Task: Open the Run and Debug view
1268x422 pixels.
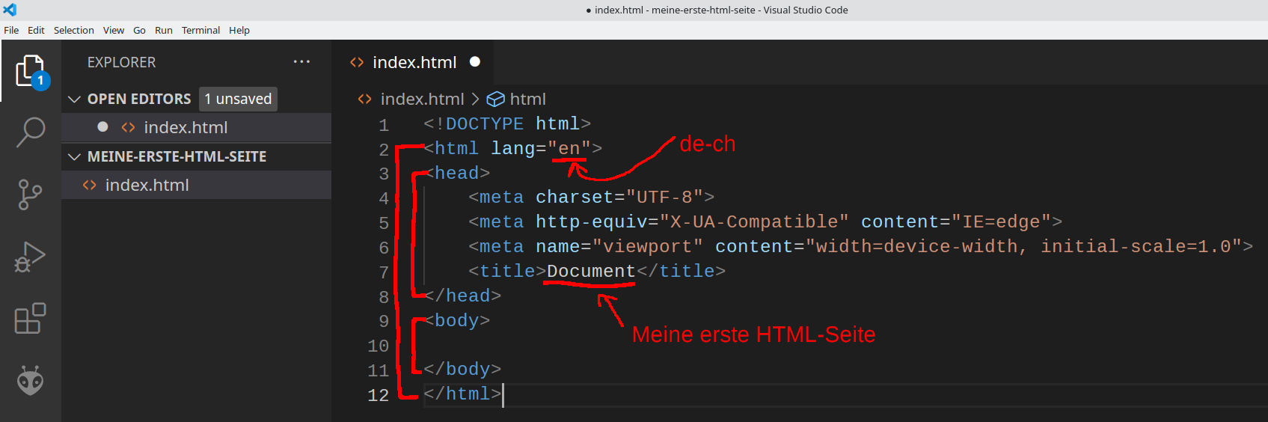Action: point(30,257)
